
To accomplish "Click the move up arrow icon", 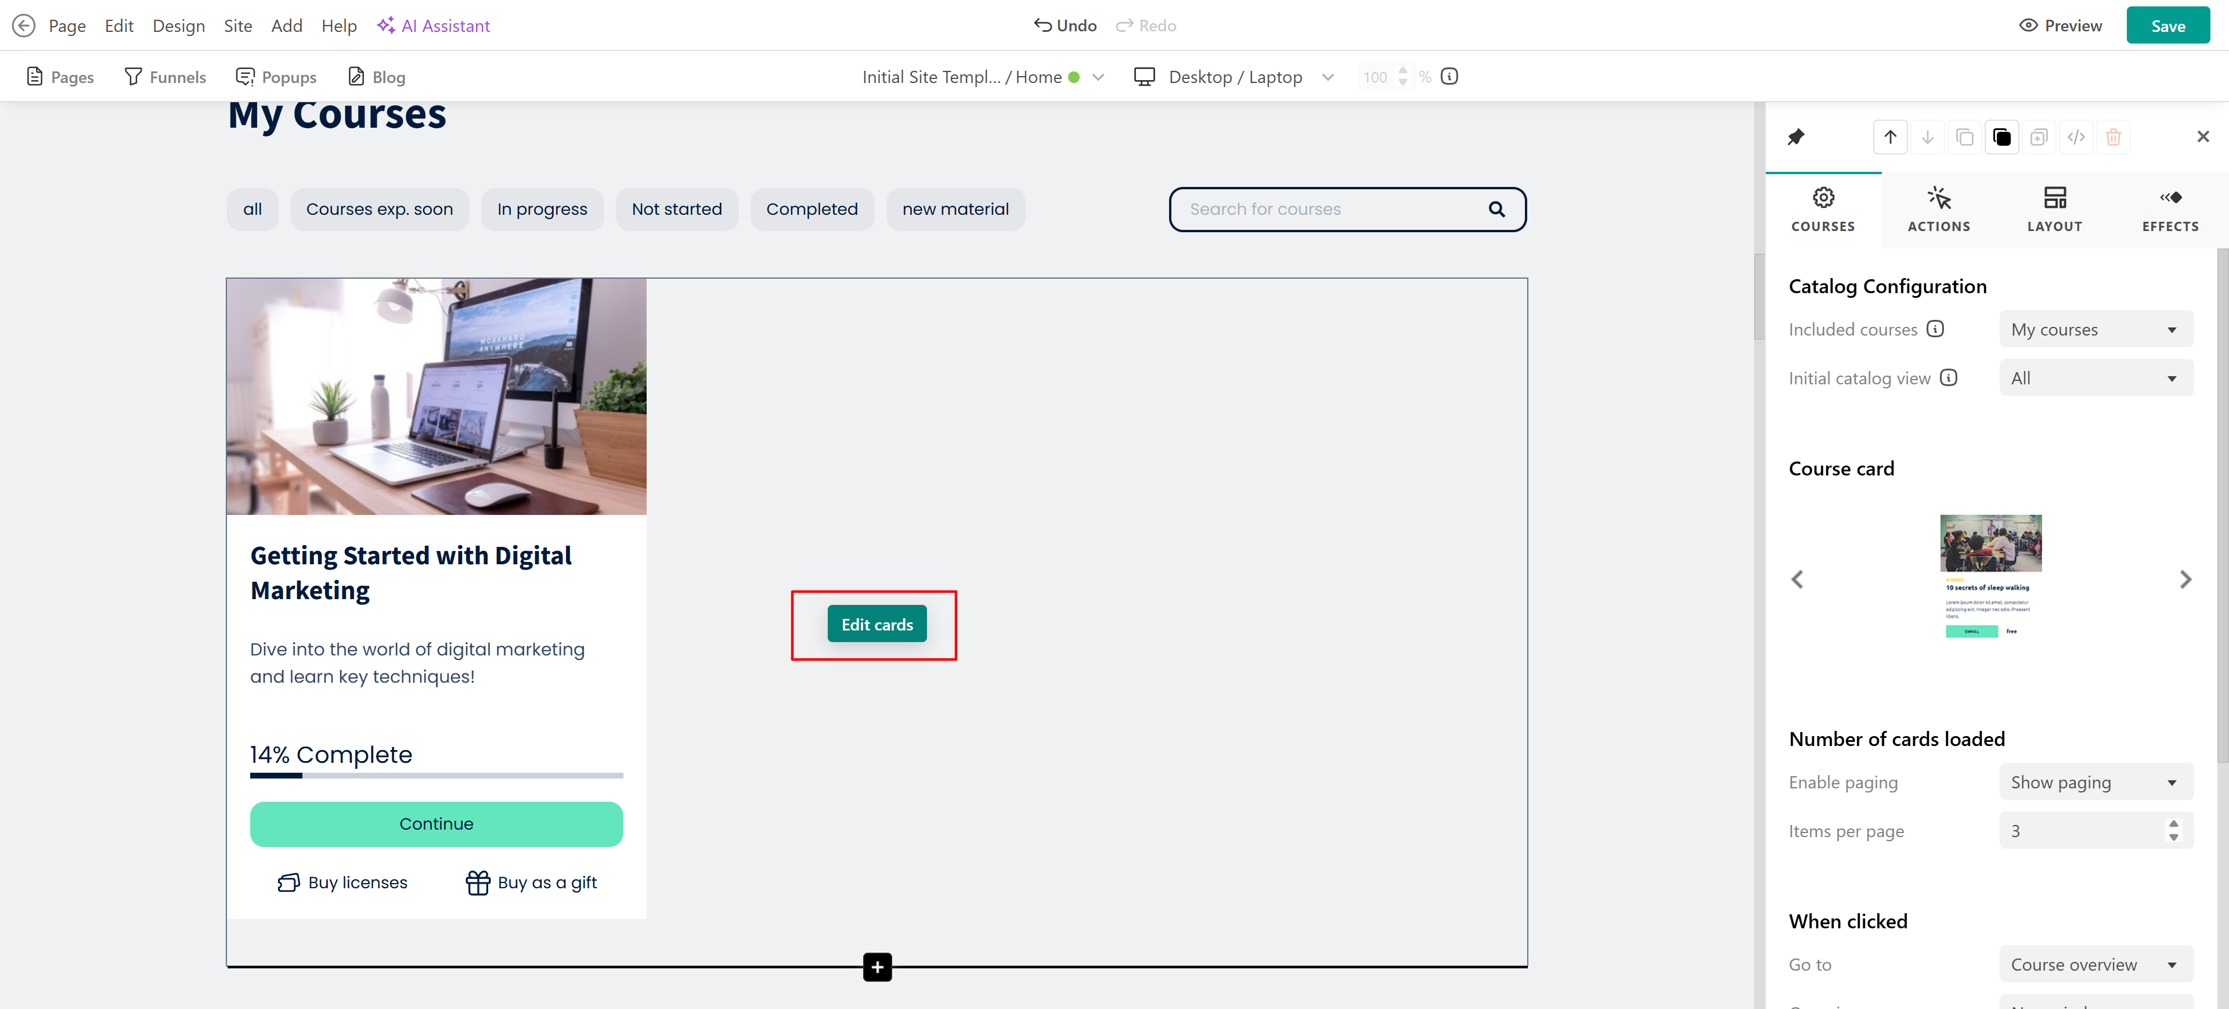I will coord(1890,137).
